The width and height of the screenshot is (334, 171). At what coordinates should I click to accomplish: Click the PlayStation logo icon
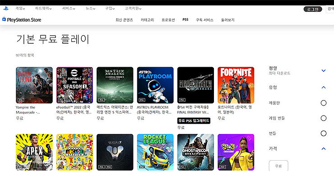(x=6, y=9)
